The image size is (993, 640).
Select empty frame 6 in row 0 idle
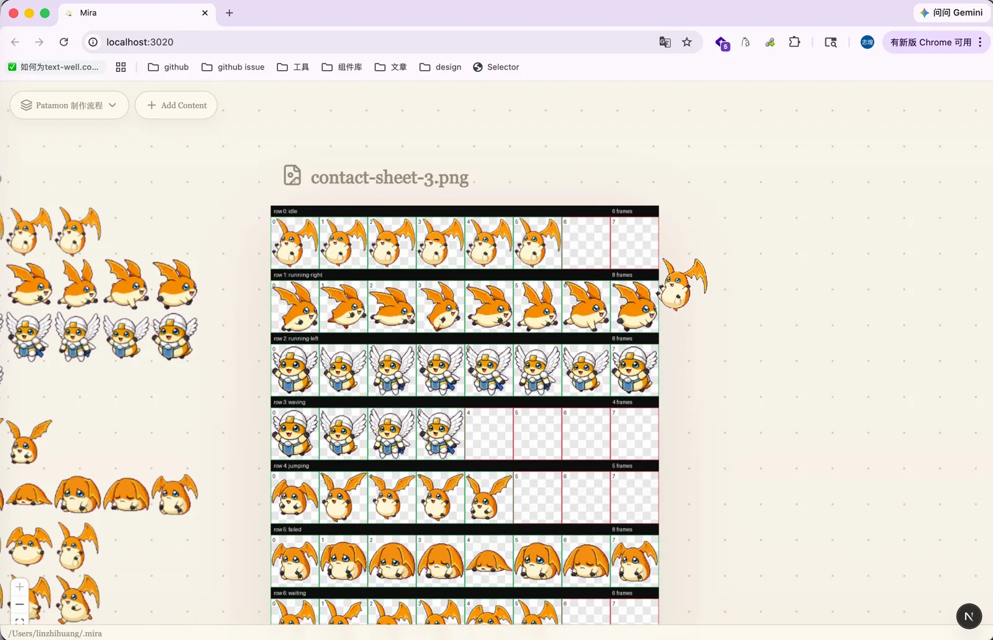click(586, 242)
